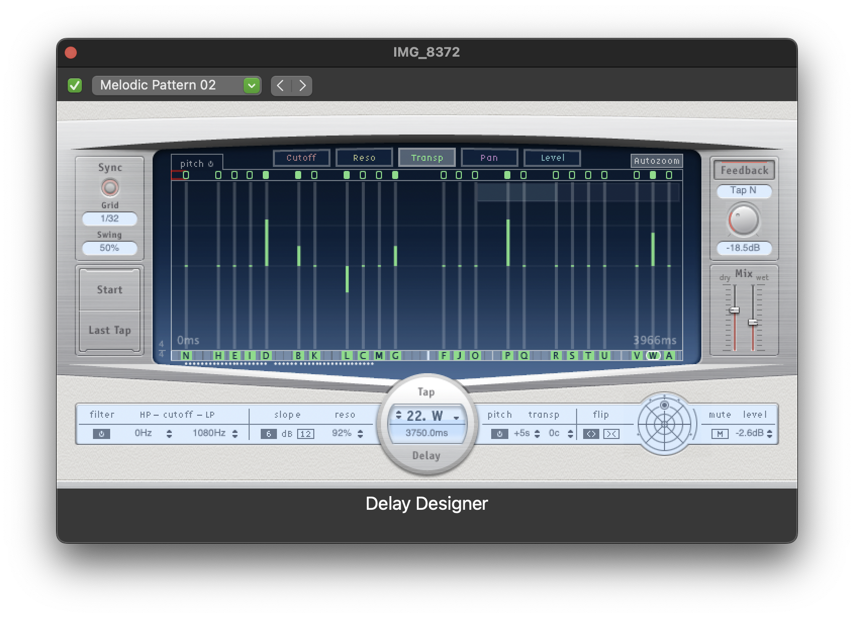854x618 pixels.
Task: Click the HP cutoff 0Hz stepper arrows
Action: point(169,433)
